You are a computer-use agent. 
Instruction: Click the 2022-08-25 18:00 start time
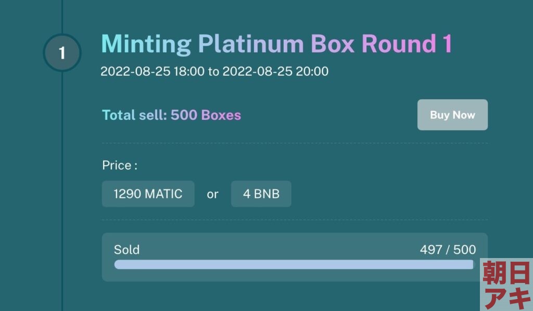click(153, 71)
